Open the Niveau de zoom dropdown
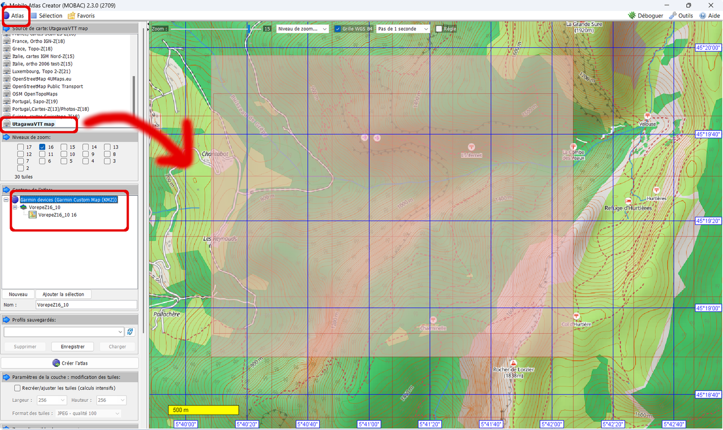723x430 pixels. tap(302, 29)
